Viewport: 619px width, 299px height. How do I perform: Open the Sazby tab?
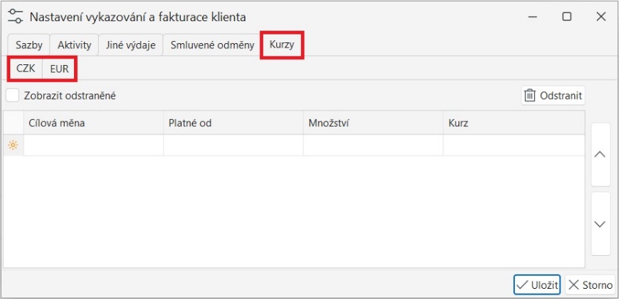click(x=29, y=45)
